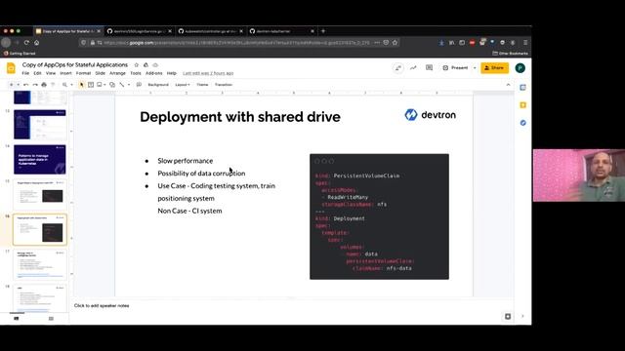Select the dark blue 'Patterns to manage' slide thumbnail
The image size is (625, 351).
point(40,160)
